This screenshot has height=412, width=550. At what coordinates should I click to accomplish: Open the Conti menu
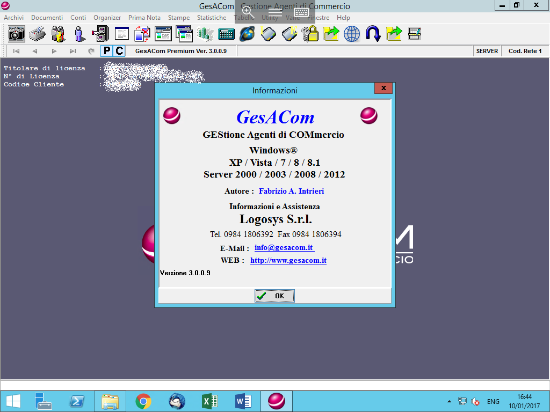click(x=78, y=18)
